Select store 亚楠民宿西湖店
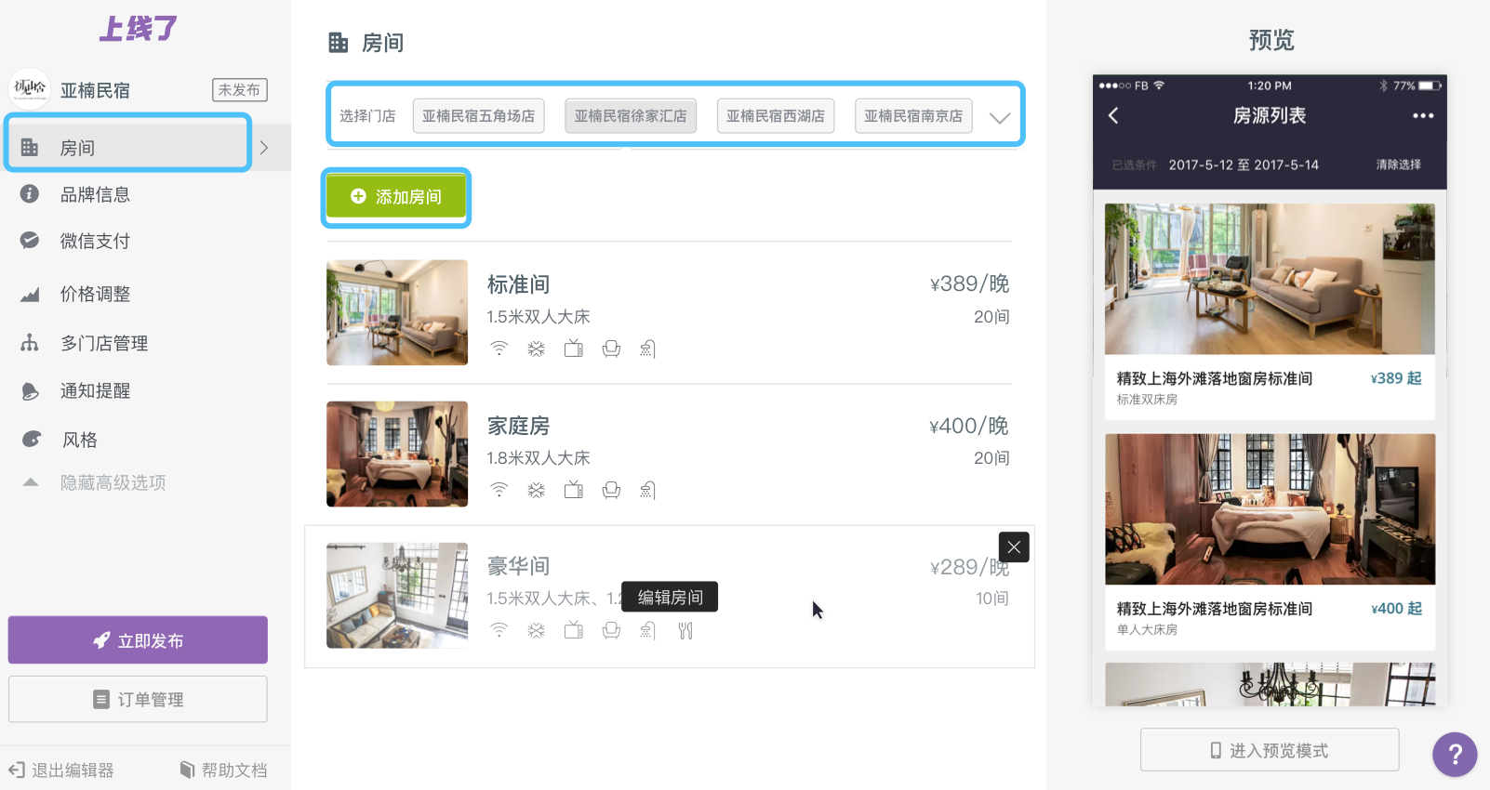This screenshot has height=790, width=1490. tap(776, 116)
